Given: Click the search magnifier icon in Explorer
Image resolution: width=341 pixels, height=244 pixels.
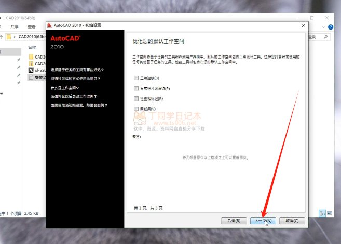Looking at the screenshot, I should [x=325, y=37].
